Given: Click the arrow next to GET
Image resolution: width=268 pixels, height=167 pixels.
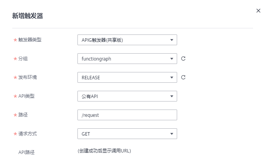Looking at the screenshot, I should coord(172,134).
